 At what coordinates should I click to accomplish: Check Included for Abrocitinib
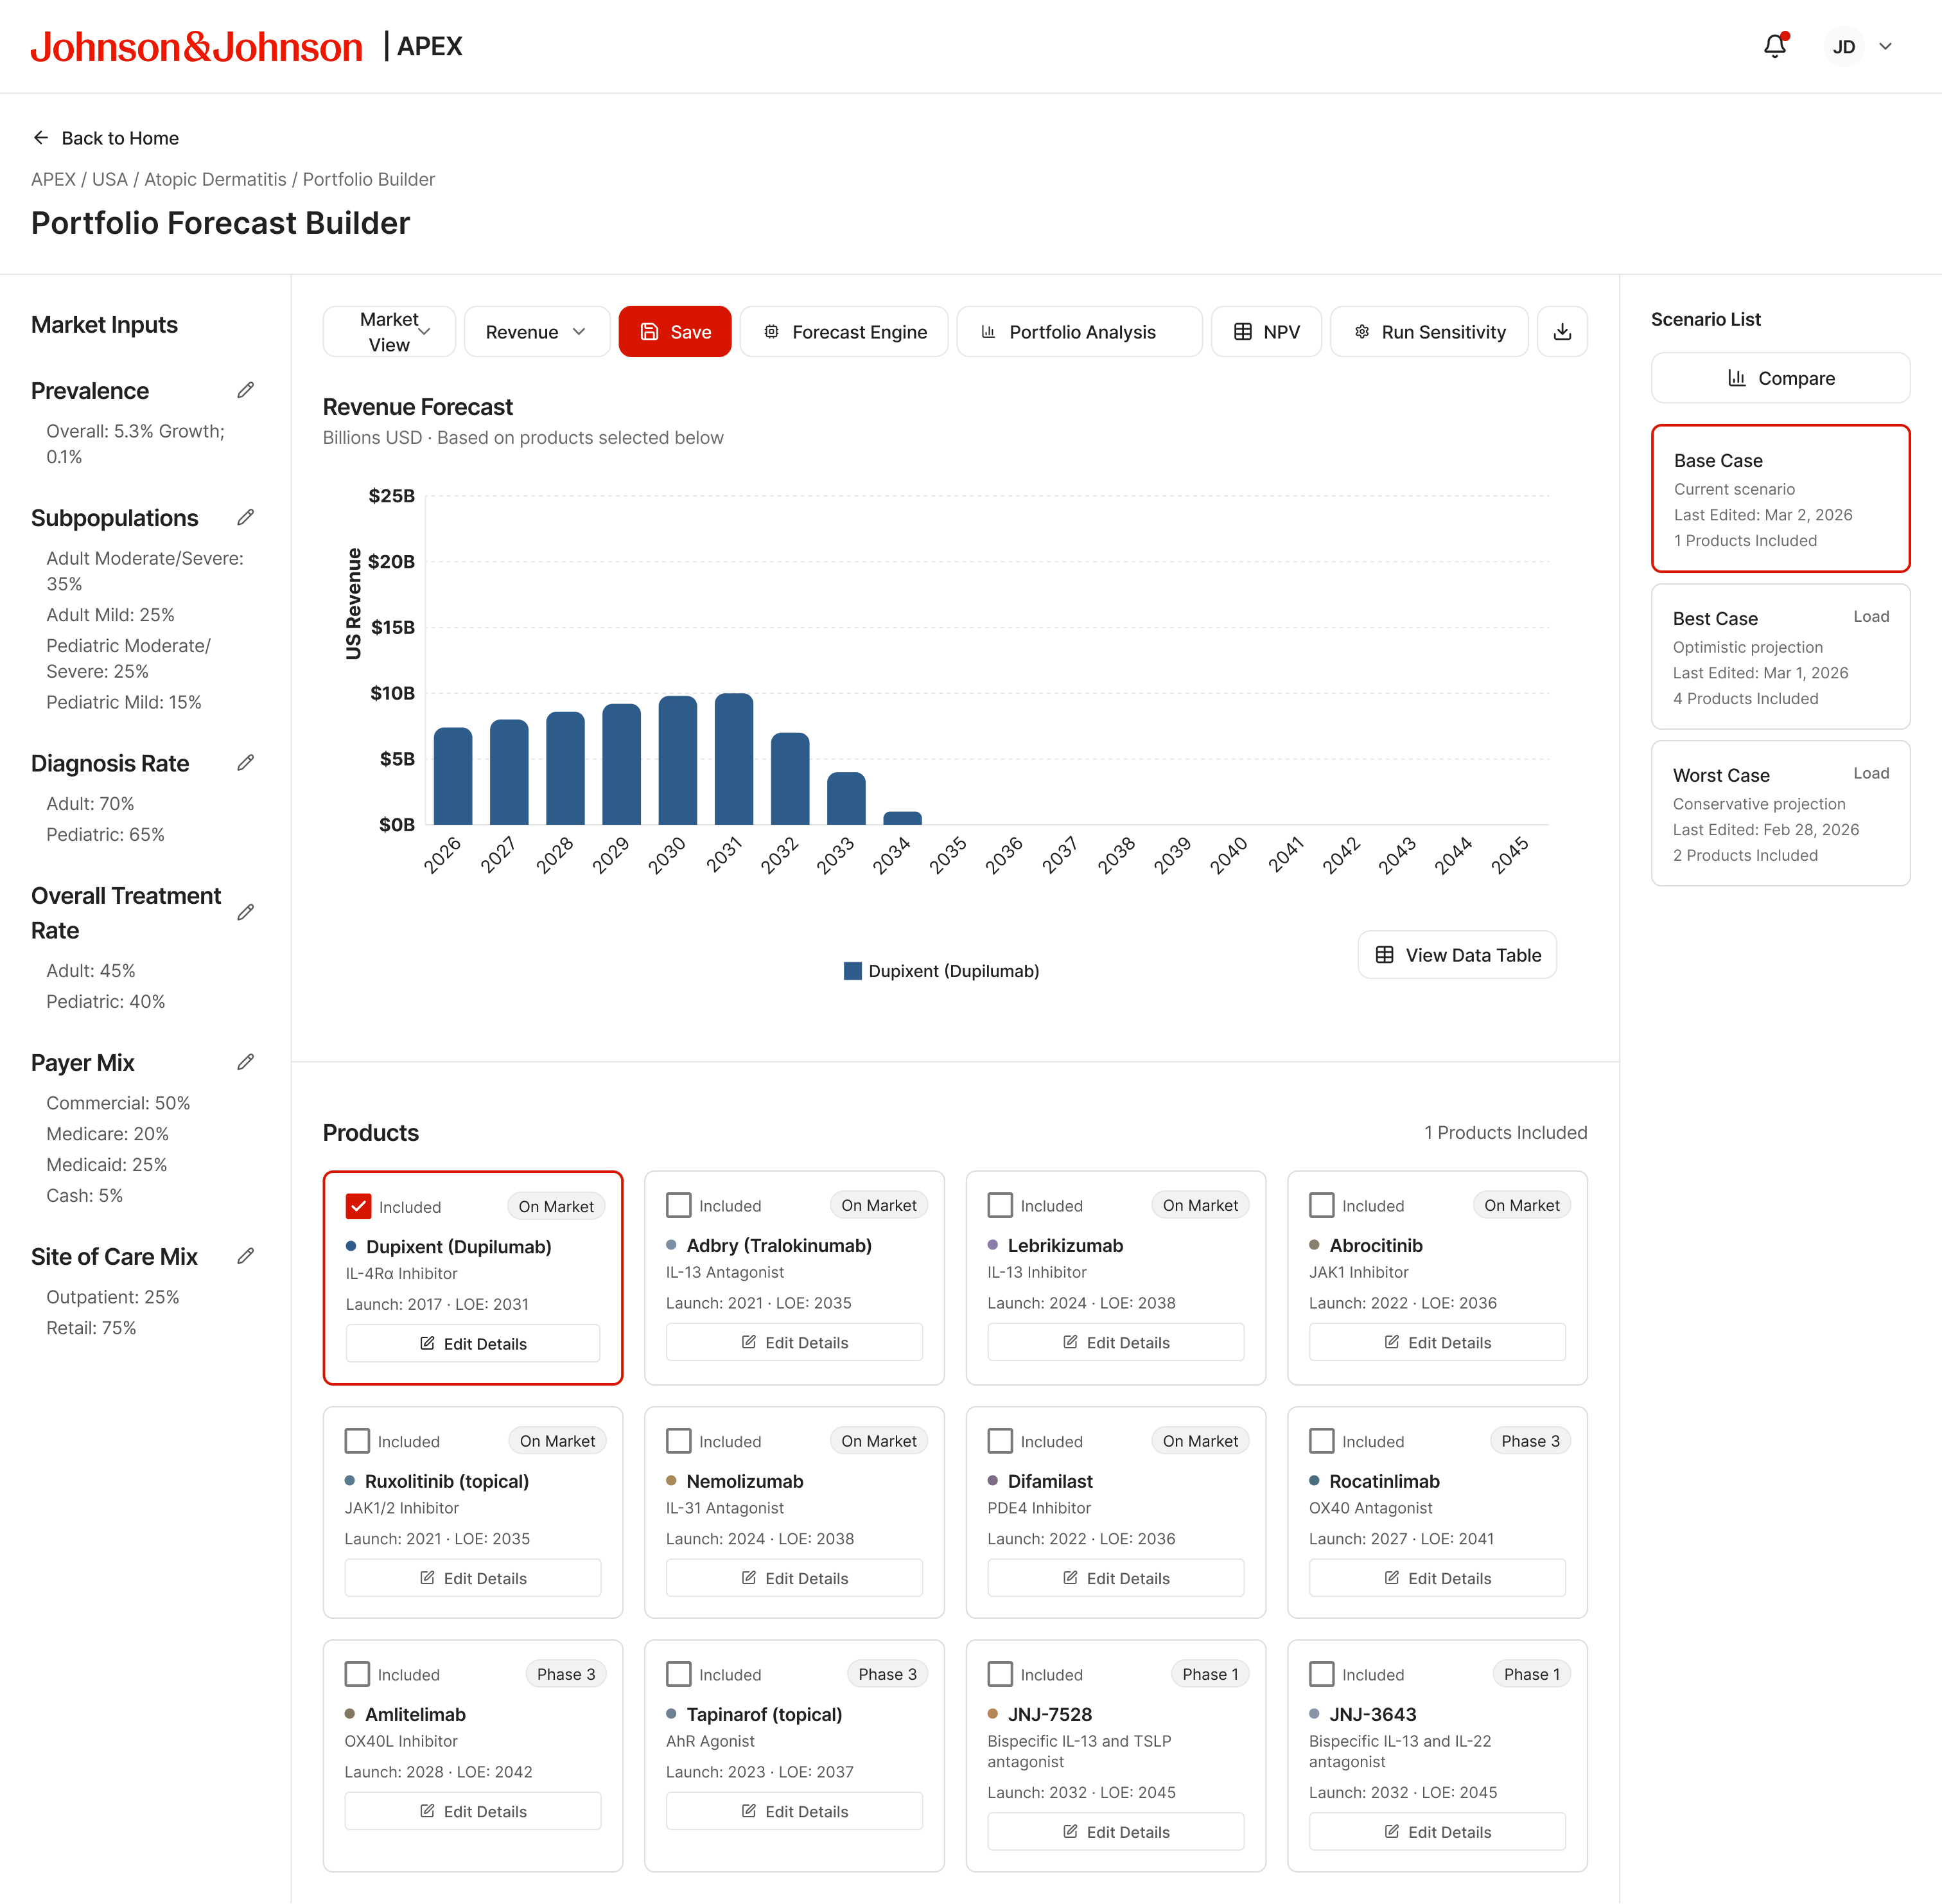pos(1322,1205)
